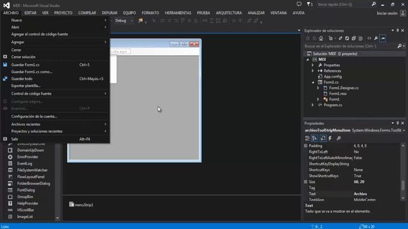Click the Explorador de soluciones search field
Image resolution: width=408 pixels, height=229 pixels.
click(350, 46)
